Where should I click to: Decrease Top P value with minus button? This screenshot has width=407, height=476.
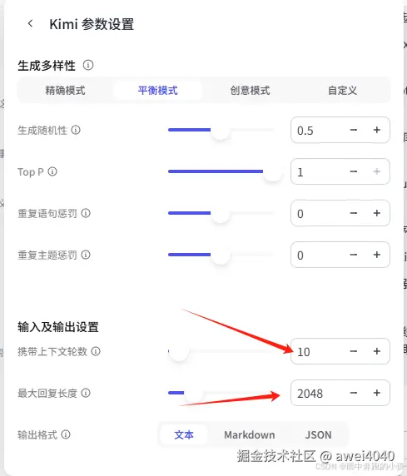[x=354, y=171]
